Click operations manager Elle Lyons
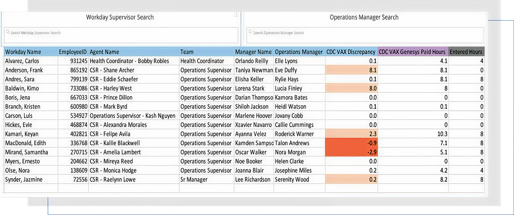The height and width of the screenshot is (215, 514). [x=299, y=61]
